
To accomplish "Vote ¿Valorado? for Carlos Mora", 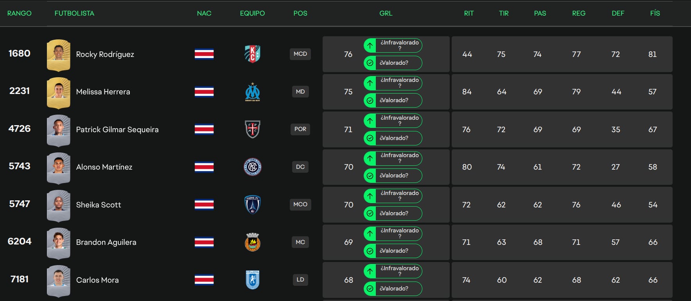I will [392, 289].
